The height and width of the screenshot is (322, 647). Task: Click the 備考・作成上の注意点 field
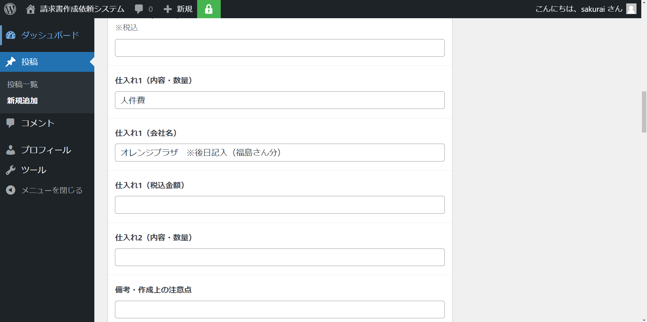pyautogui.click(x=280, y=310)
